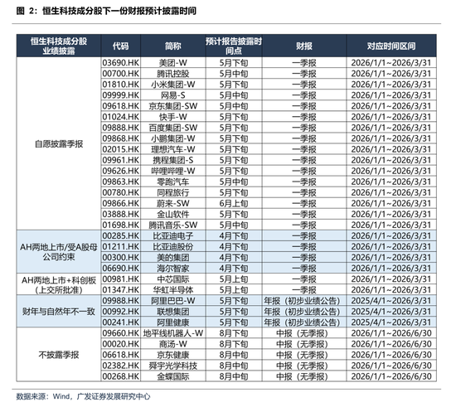
Task: Select the company name 哔哩哔哩-W
Action: point(173,171)
